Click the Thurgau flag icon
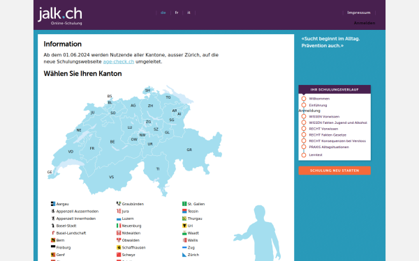The height and width of the screenshot is (261, 419). pyautogui.click(x=184, y=219)
